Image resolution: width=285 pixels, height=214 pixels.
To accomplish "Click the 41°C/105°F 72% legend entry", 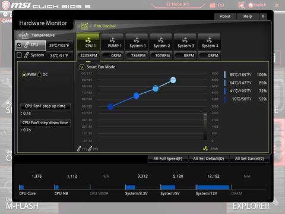I will pyautogui.click(x=246, y=91).
